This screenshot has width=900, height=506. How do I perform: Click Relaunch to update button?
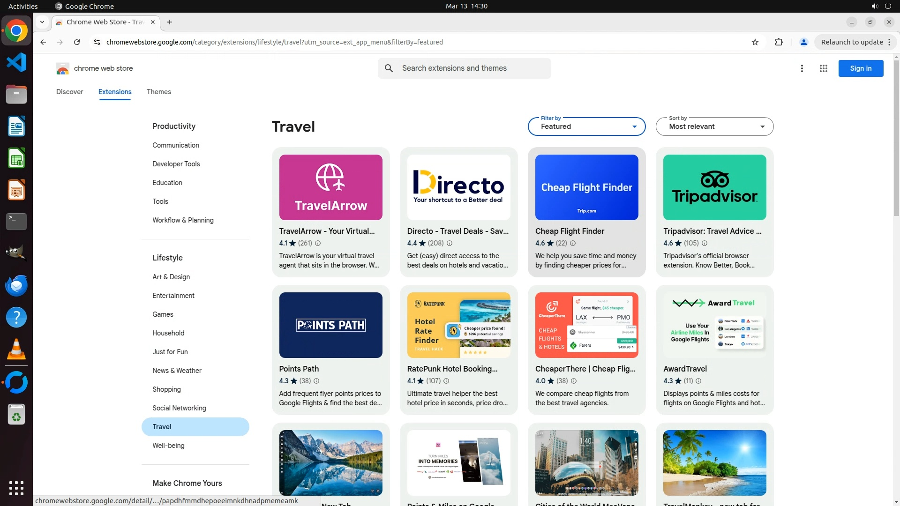click(852, 42)
